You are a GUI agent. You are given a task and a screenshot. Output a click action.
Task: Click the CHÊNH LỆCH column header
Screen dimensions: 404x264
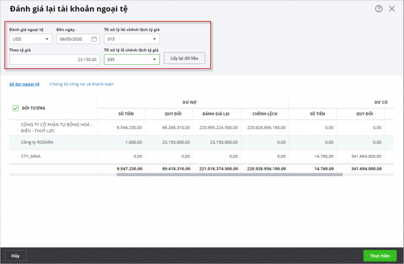tap(265, 113)
